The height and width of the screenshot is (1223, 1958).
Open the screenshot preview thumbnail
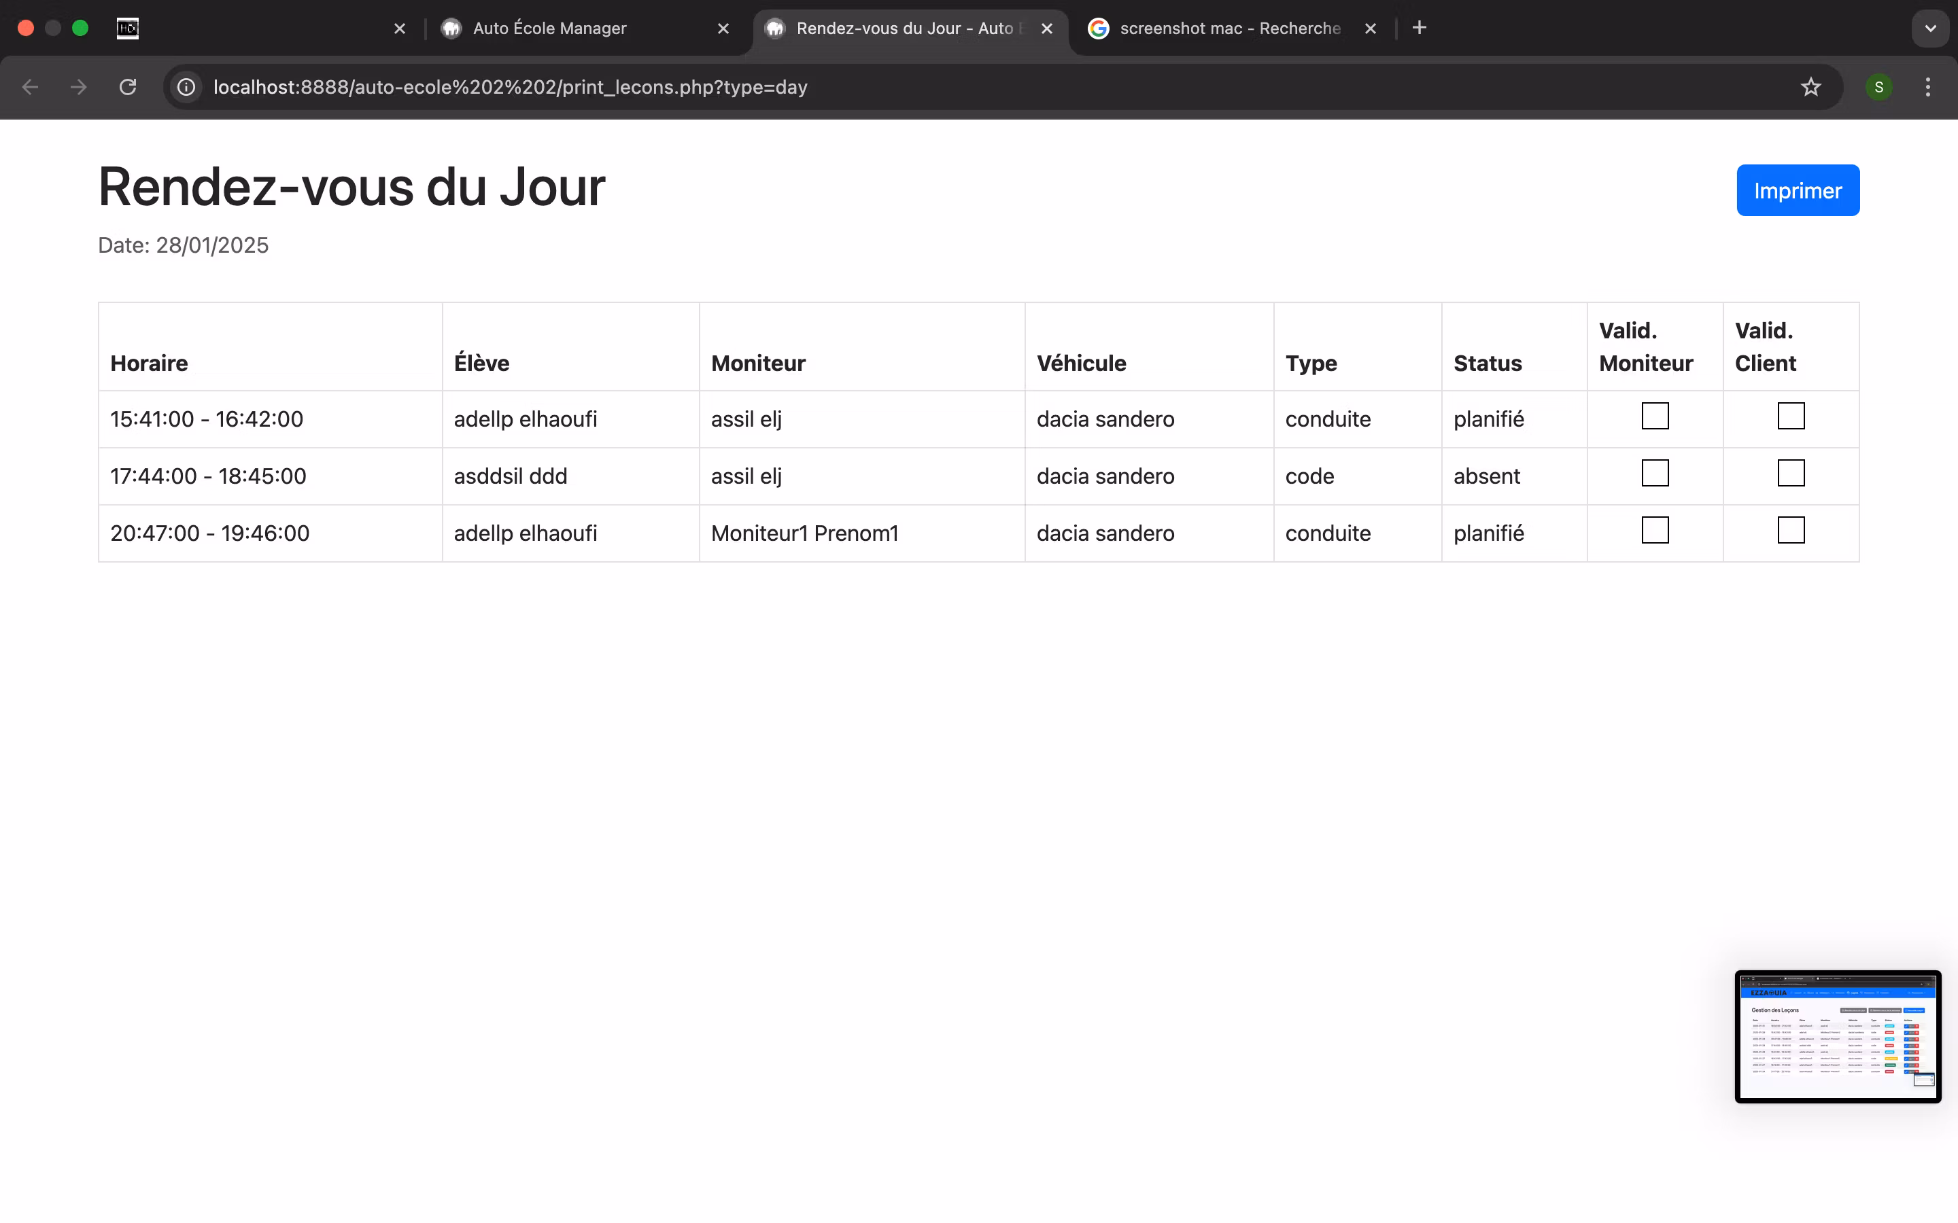tap(1838, 1036)
